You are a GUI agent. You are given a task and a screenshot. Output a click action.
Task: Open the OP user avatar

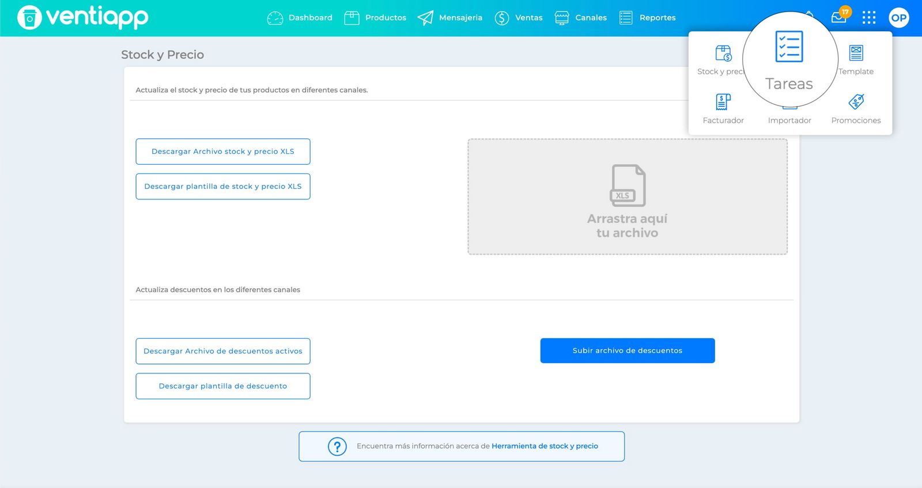point(899,18)
